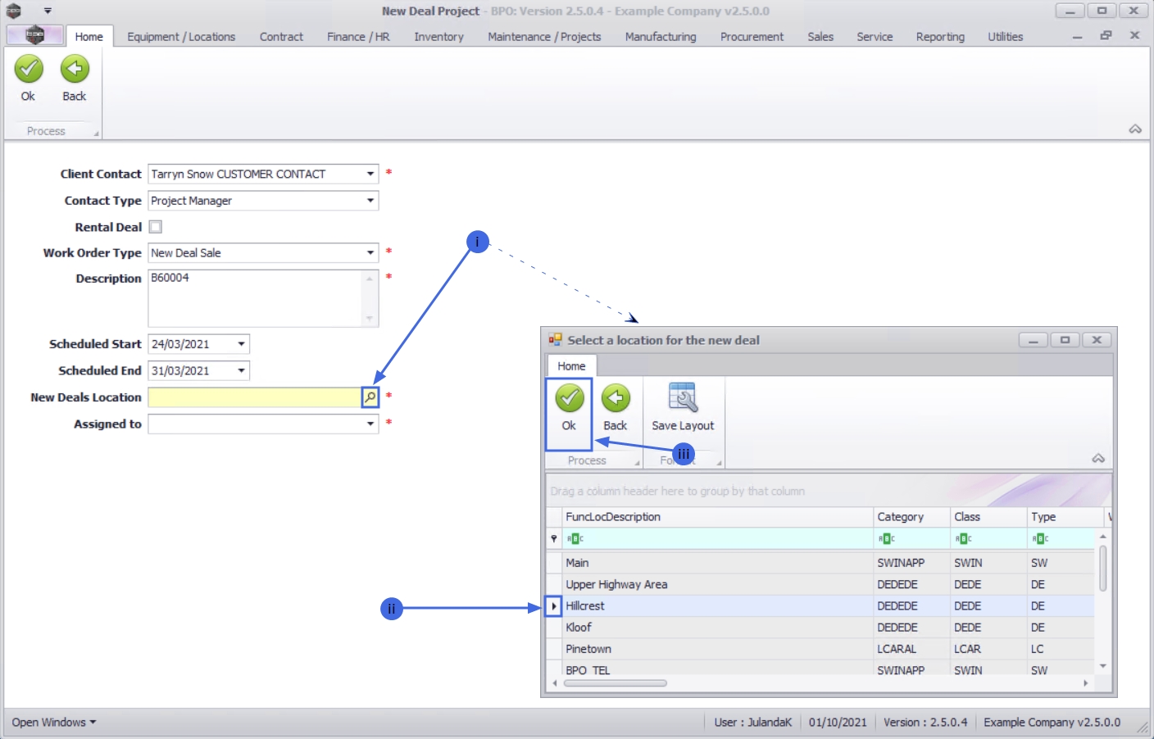Click the FuncLocDescription filter cell
The height and width of the screenshot is (739, 1154).
pos(718,538)
